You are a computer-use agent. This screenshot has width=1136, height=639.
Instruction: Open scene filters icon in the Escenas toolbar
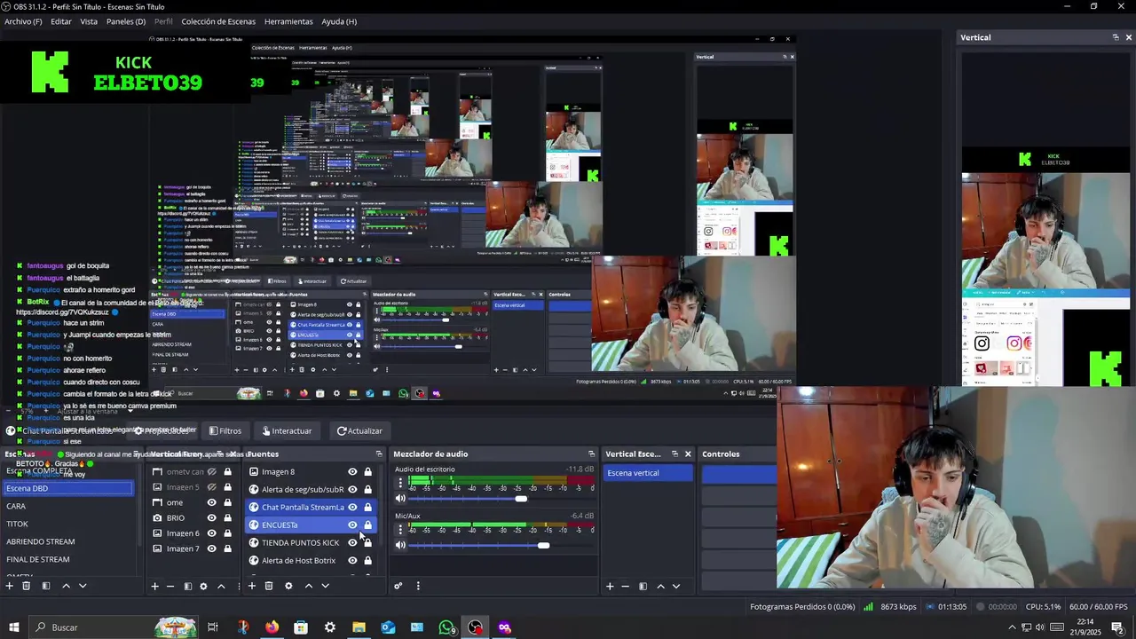point(46,586)
